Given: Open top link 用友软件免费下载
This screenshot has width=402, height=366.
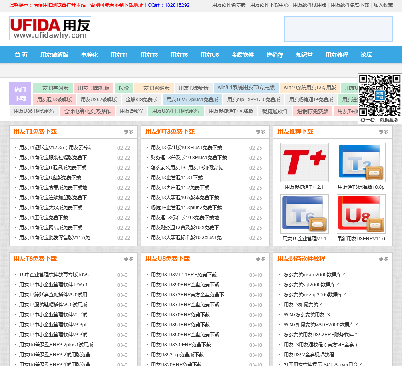Looking at the screenshot, I should pyautogui.click(x=350, y=5).
